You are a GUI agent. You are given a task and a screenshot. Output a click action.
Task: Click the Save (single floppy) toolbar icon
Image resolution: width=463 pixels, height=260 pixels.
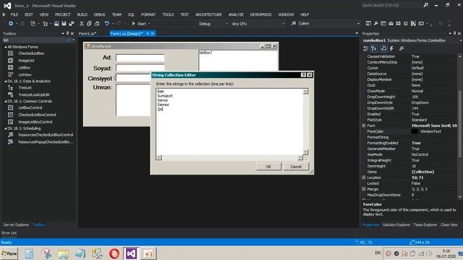64,24
